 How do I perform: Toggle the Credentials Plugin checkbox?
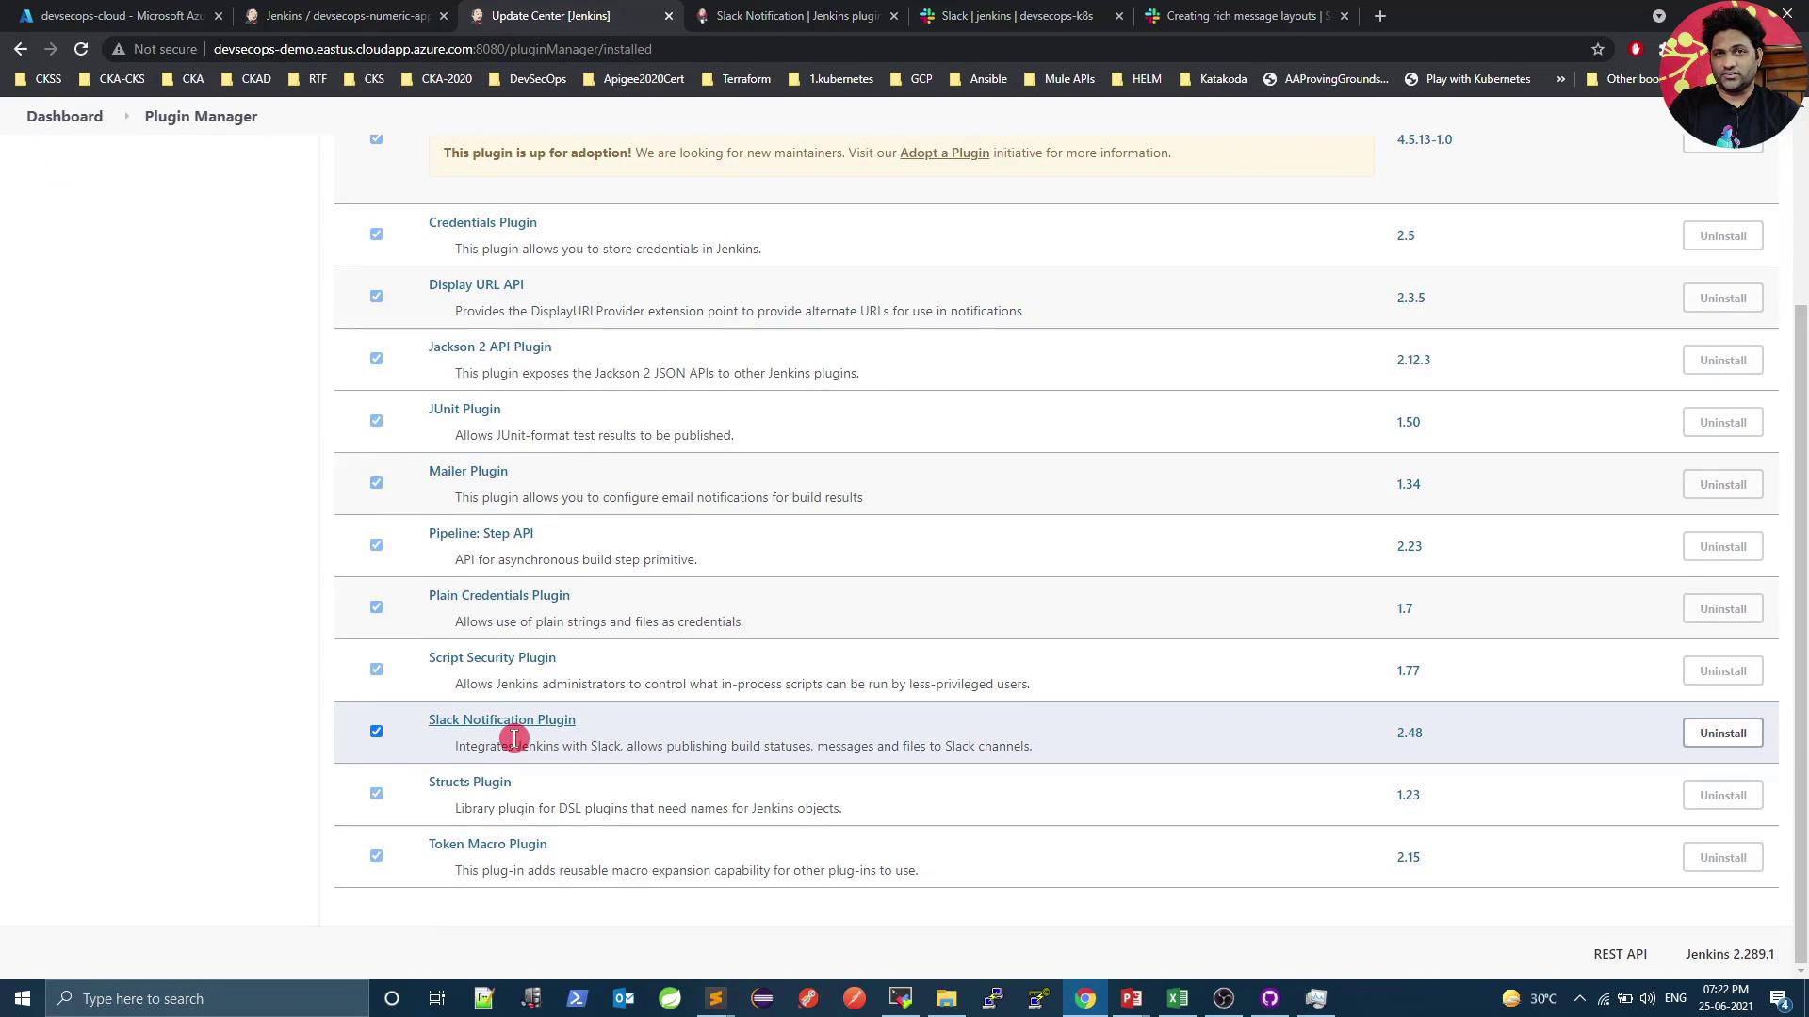click(x=377, y=234)
